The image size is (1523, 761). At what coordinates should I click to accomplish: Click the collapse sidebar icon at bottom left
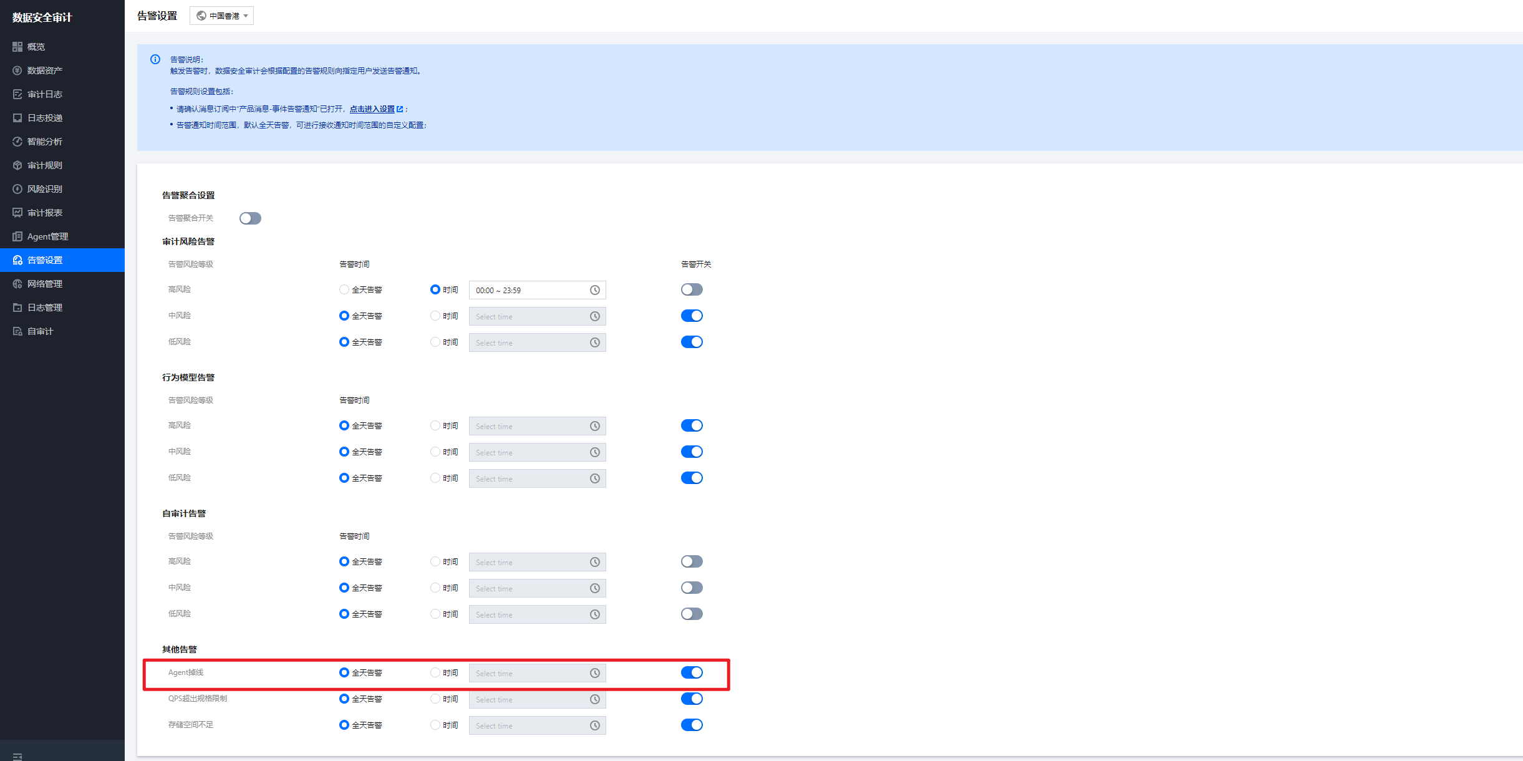coord(17,756)
